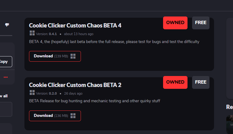The height and width of the screenshot is (134, 233).
Task: Open the red three-dots more options menu
Action: coord(5,77)
